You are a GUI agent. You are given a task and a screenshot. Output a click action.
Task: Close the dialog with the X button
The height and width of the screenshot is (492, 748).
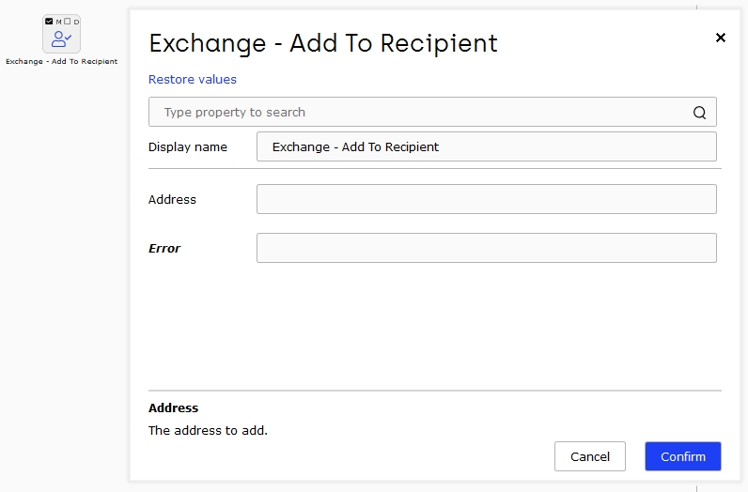pos(721,38)
